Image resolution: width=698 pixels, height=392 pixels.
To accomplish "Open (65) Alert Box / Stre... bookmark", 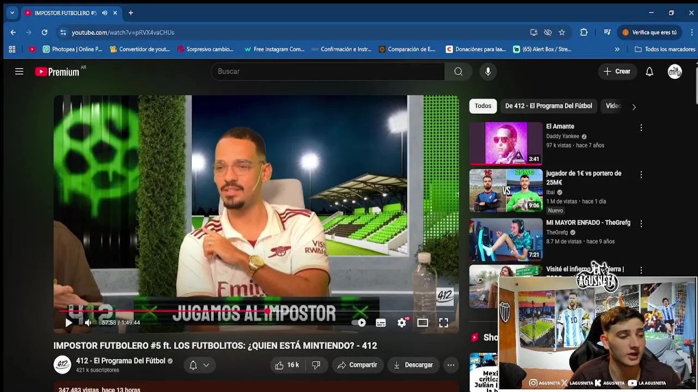I will (x=543, y=49).
